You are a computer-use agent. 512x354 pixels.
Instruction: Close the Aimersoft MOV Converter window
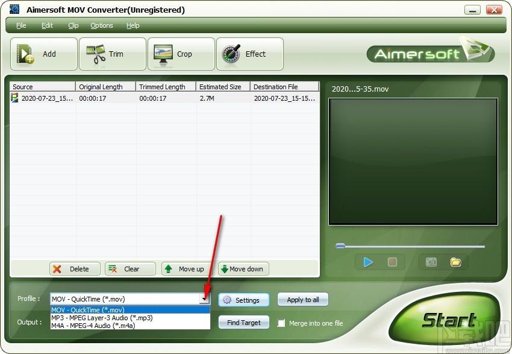click(494, 10)
